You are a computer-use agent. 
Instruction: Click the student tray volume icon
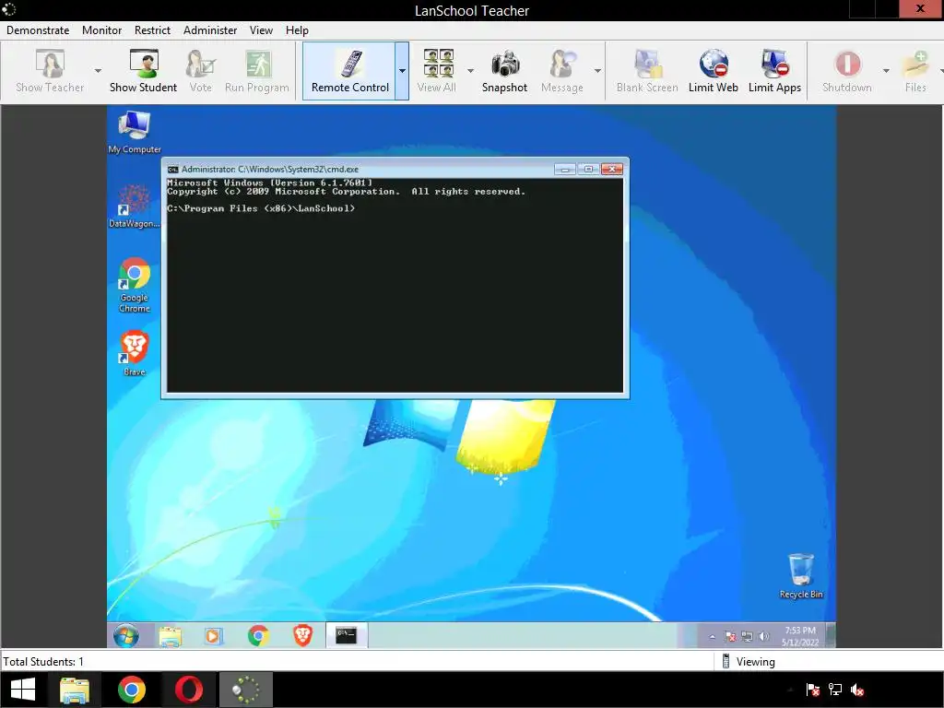(x=764, y=636)
